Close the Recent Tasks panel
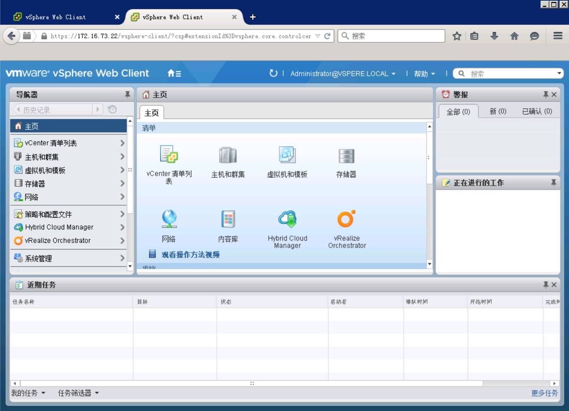569x411 pixels. click(554, 285)
